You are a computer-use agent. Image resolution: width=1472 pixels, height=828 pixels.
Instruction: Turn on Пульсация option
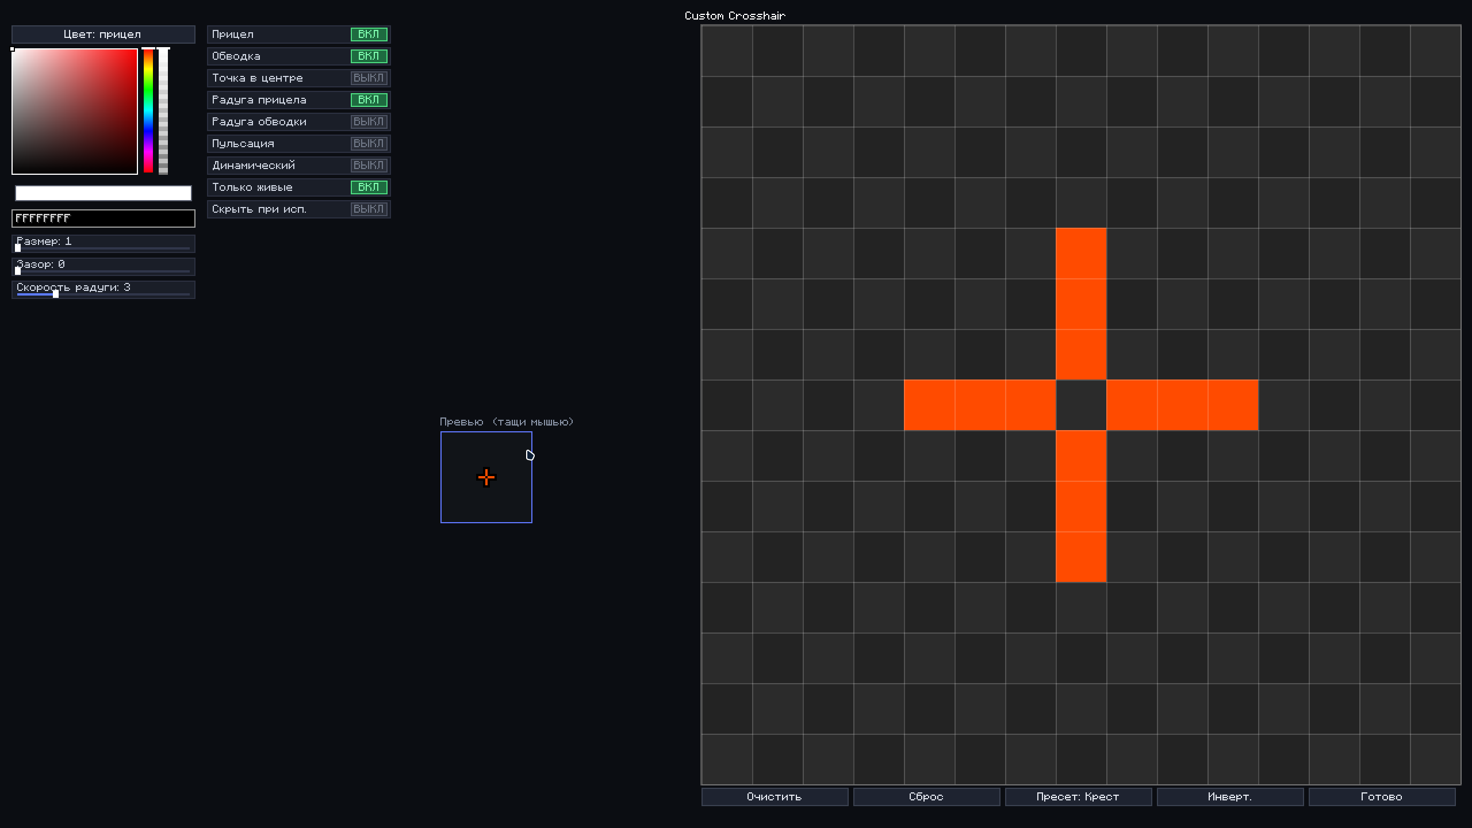(369, 144)
